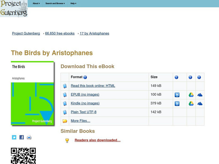This screenshot has width=219, height=164.
Task: Send EPUB to Dropbox
Action: click(177, 95)
